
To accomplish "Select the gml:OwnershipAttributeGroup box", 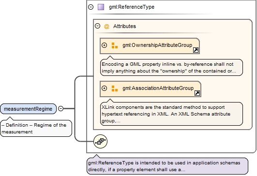I will (150, 46).
